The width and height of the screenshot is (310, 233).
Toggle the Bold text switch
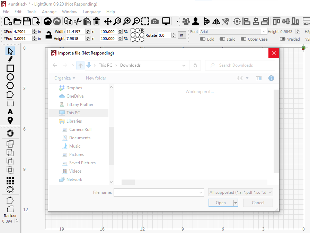(202, 39)
